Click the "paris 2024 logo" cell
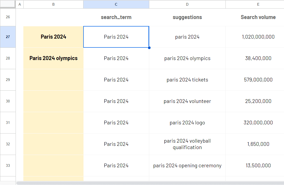This screenshot has height=185, width=284. (x=187, y=123)
